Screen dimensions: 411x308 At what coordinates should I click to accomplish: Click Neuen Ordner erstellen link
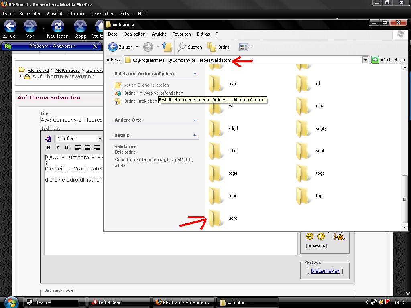click(146, 85)
